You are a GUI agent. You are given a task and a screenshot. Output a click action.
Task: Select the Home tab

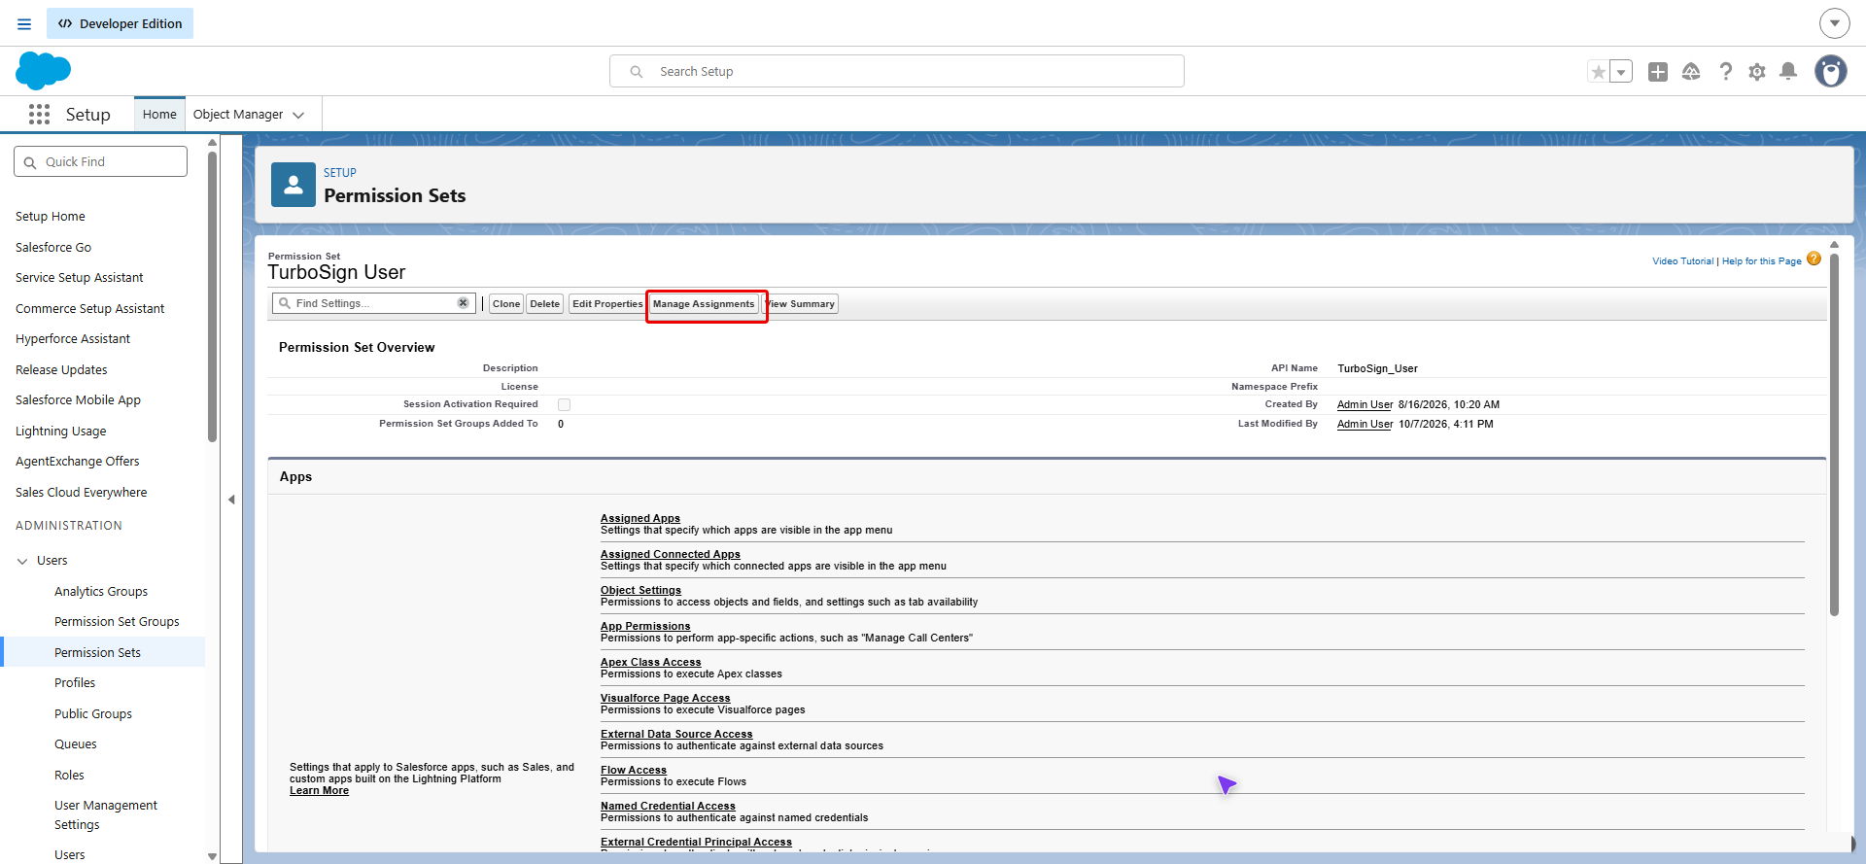click(x=159, y=114)
